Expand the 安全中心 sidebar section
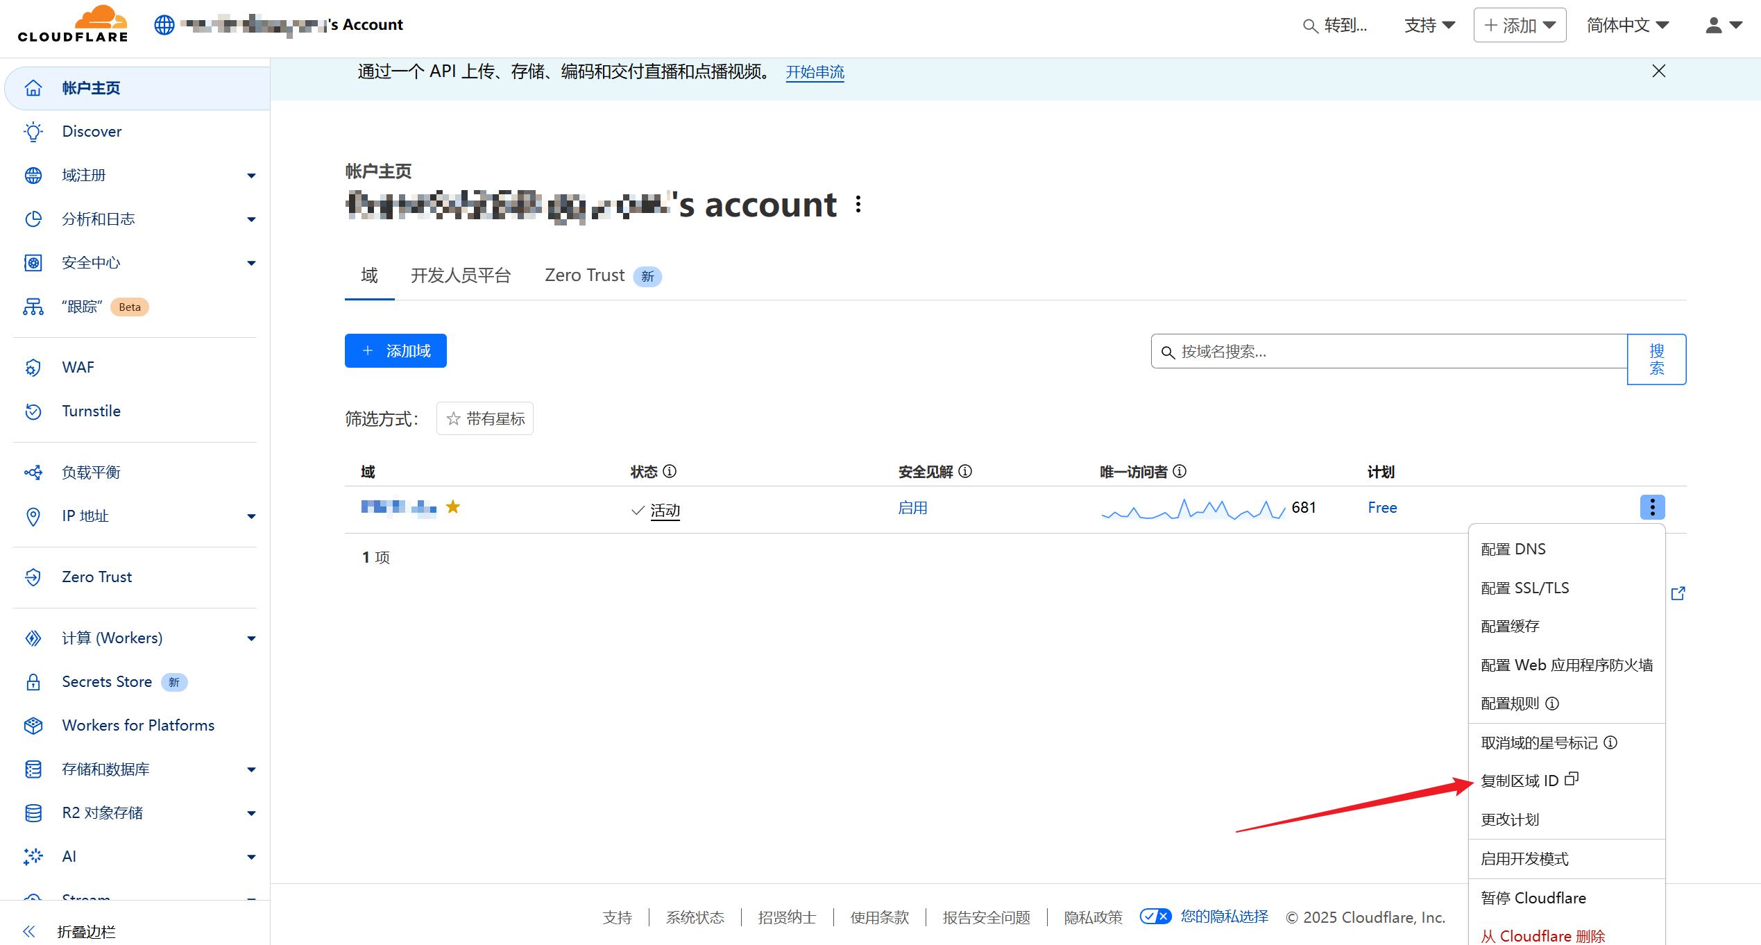1761x945 pixels. pyautogui.click(x=251, y=264)
